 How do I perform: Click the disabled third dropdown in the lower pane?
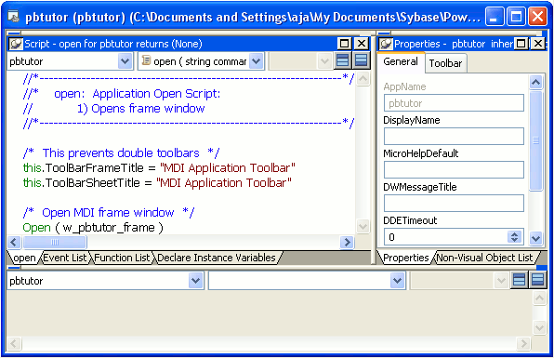tap(459, 281)
